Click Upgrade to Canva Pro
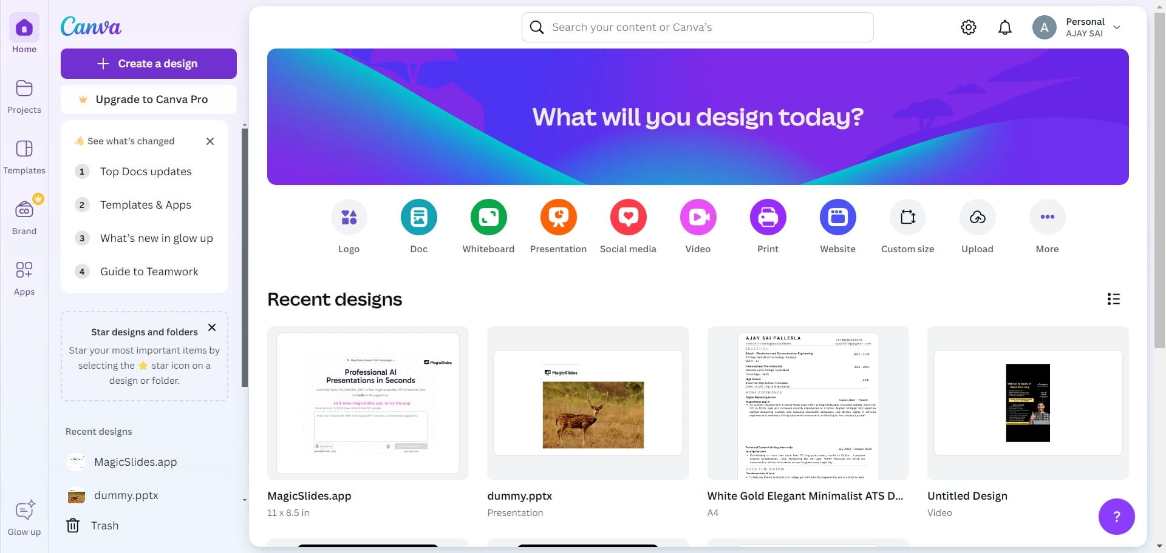Screen dimensions: 1166x553 pos(149,99)
